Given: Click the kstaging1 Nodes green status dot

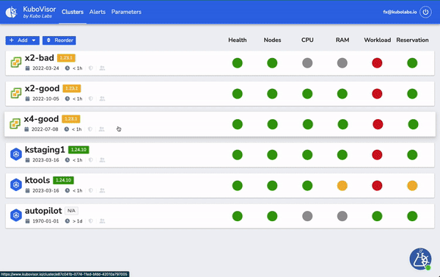Looking at the screenshot, I should pyautogui.click(x=272, y=155).
